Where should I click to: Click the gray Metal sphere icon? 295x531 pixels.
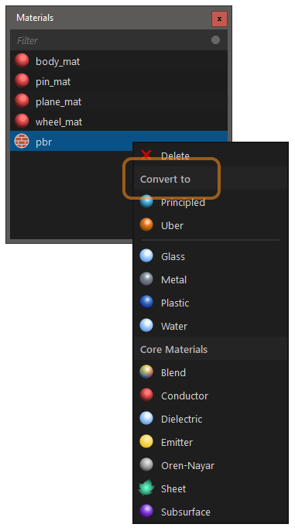tap(146, 279)
